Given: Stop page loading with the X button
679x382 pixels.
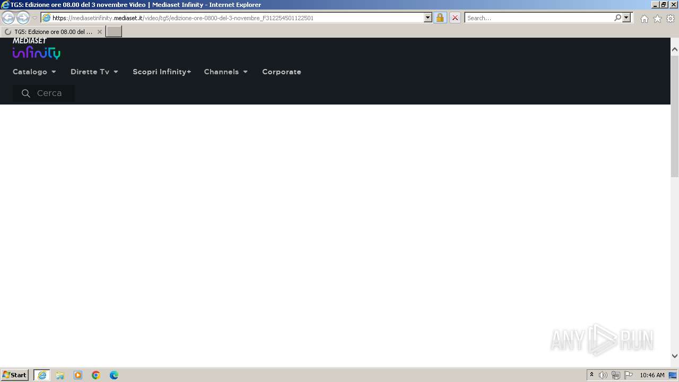Looking at the screenshot, I should point(455,18).
